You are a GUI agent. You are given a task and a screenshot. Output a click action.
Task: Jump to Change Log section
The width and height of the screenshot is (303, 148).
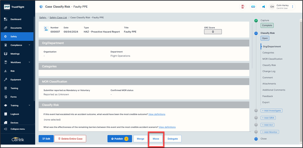click(269, 71)
